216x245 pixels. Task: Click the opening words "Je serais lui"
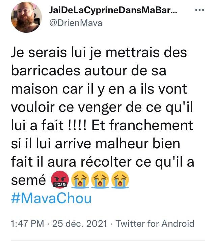[43, 53]
